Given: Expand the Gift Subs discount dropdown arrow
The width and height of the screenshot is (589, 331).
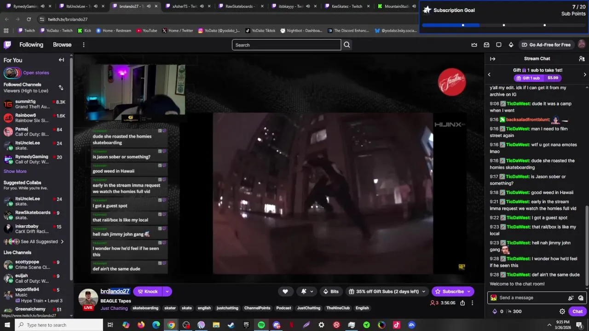Looking at the screenshot, I should click(423, 291).
